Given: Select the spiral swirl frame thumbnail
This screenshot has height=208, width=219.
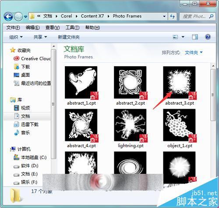Looking at the screenshot, I should tap(130, 163).
